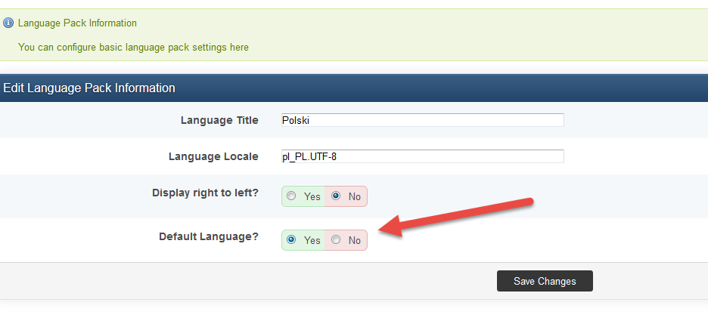Click the 'Language Locale' field label

(x=213, y=156)
